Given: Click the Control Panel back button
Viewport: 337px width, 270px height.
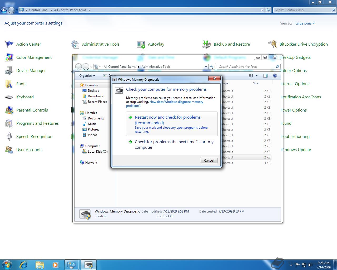Looking at the screenshot, I should [x=4, y=10].
